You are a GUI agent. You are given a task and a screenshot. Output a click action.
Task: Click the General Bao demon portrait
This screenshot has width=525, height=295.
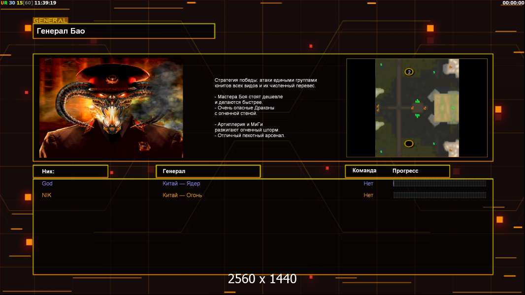click(x=111, y=108)
